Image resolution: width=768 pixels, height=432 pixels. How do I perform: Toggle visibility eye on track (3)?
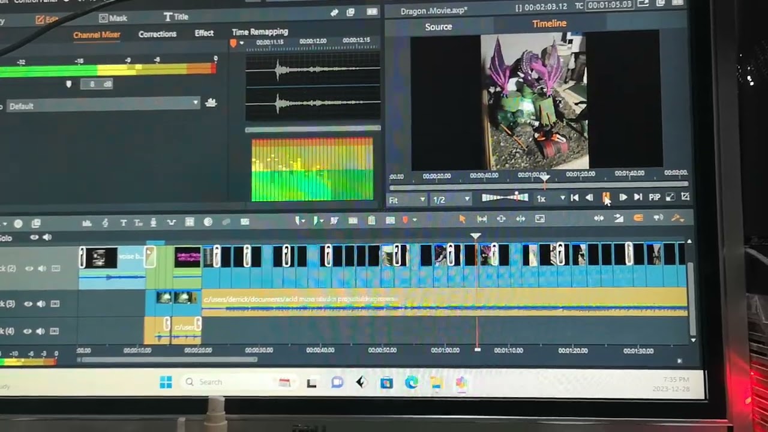[28, 304]
